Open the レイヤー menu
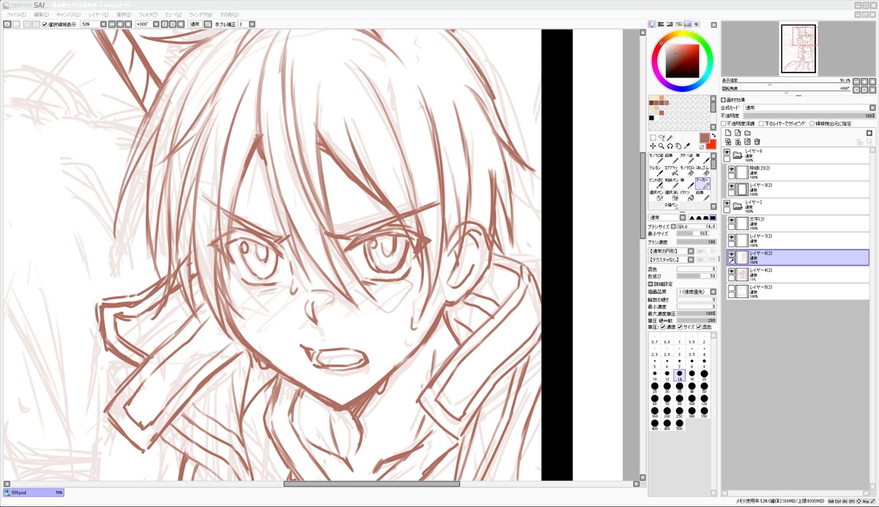 point(97,15)
